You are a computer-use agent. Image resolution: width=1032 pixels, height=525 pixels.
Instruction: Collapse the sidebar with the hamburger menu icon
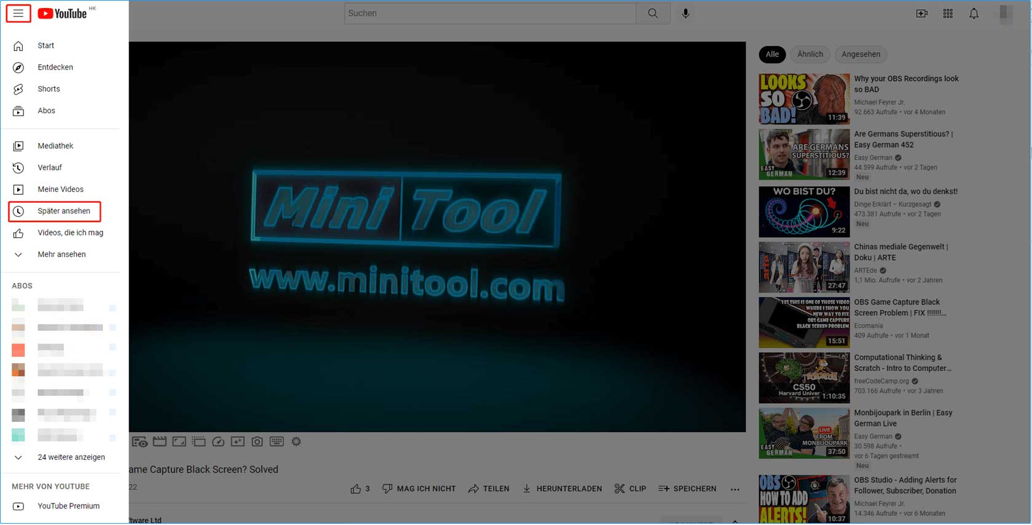(x=18, y=14)
